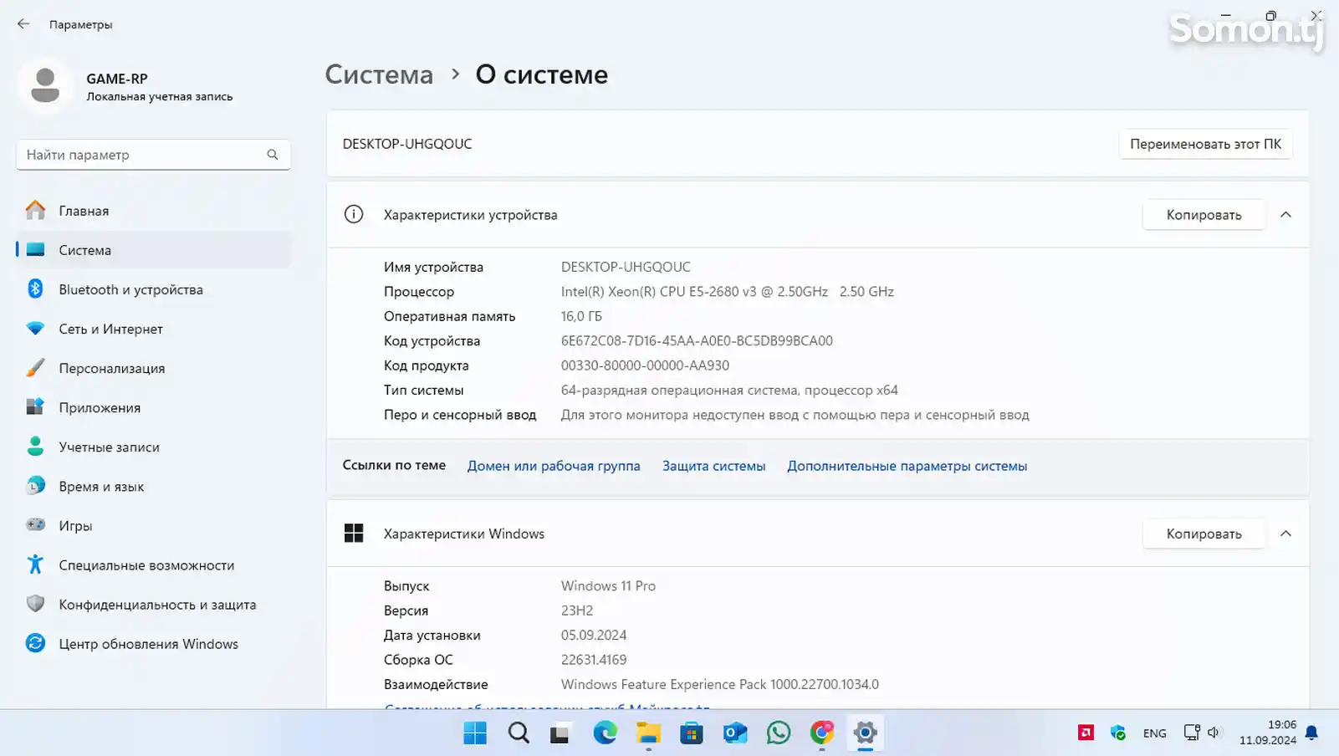This screenshot has height=756, width=1339.
Task: Go back using the arrow icon
Action: point(23,24)
